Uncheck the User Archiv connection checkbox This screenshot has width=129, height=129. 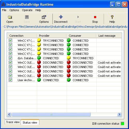tap(10, 80)
